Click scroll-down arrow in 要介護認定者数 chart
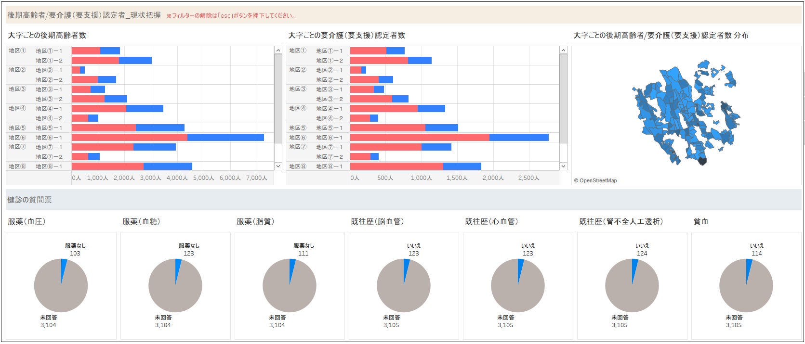The image size is (805, 344). 563,166
